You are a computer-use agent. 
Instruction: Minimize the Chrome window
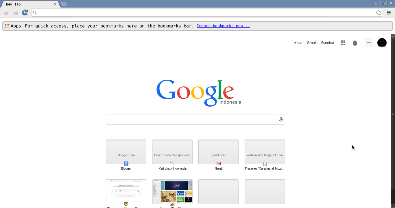[x=376, y=3]
